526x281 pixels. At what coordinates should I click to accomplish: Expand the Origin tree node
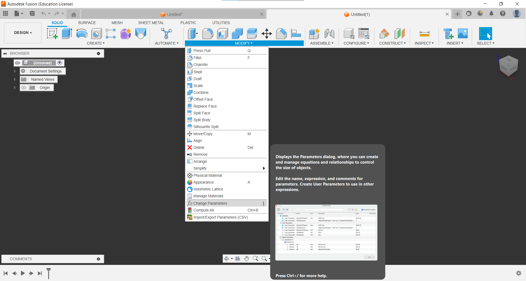15,88
